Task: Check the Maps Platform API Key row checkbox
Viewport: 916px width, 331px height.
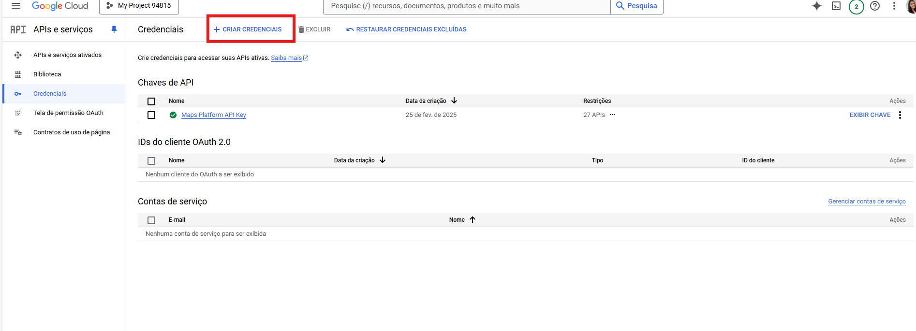Action: [x=151, y=115]
